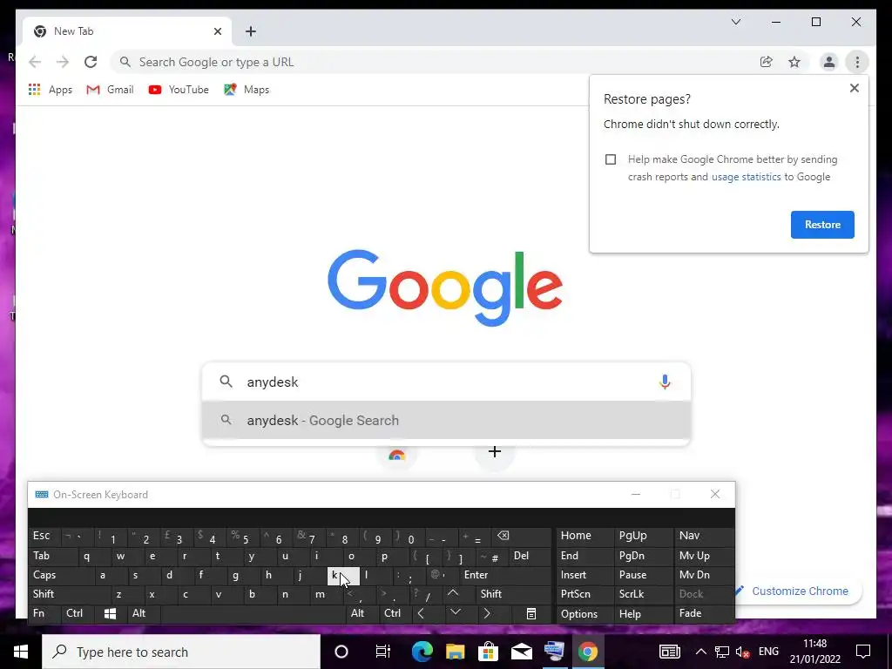Tap the Del key
Image resolution: width=892 pixels, height=669 pixels.
click(x=530, y=556)
